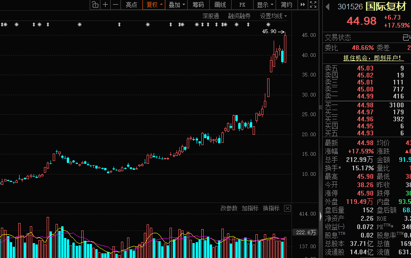Click the 45.00 price axis label
Screen dimensions: 411x258
point(309,35)
